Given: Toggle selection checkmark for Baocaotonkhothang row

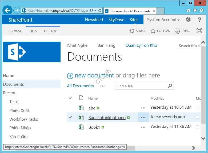Looking at the screenshot, I should pyautogui.click(x=71, y=117).
